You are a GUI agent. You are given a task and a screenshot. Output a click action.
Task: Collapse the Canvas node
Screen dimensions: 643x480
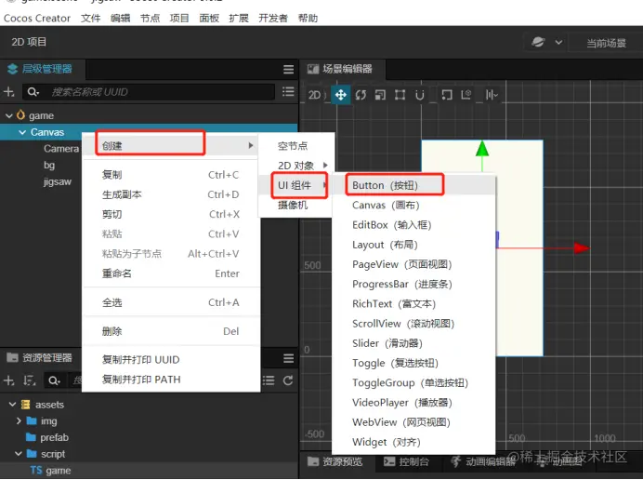[22, 132]
